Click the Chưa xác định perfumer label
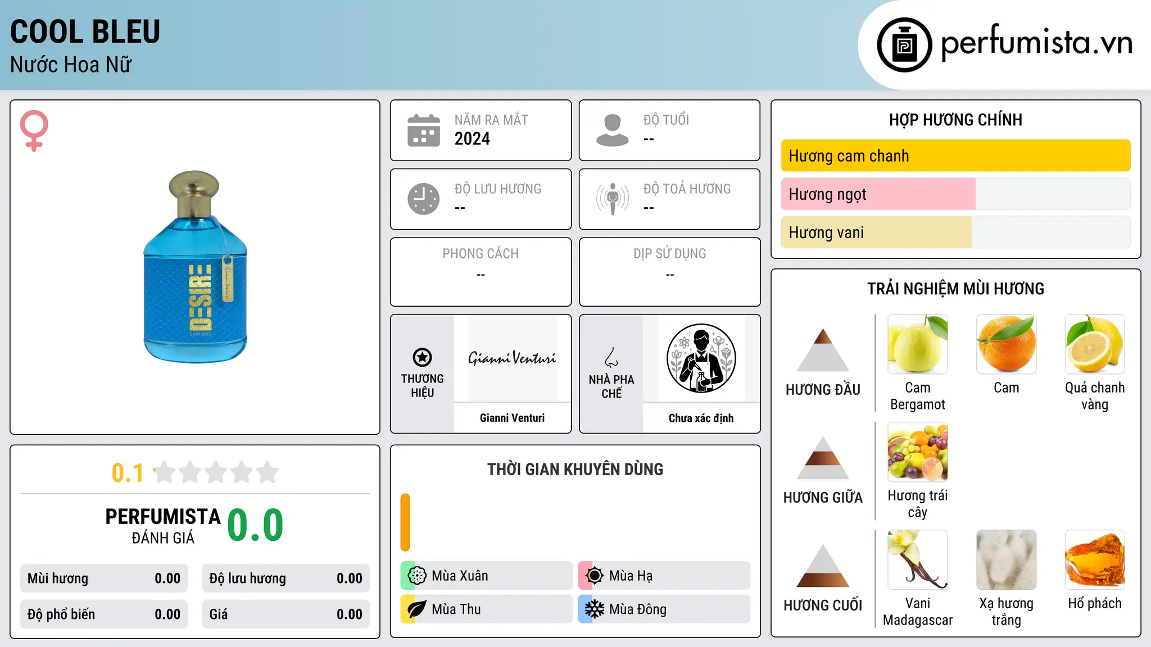 (701, 418)
